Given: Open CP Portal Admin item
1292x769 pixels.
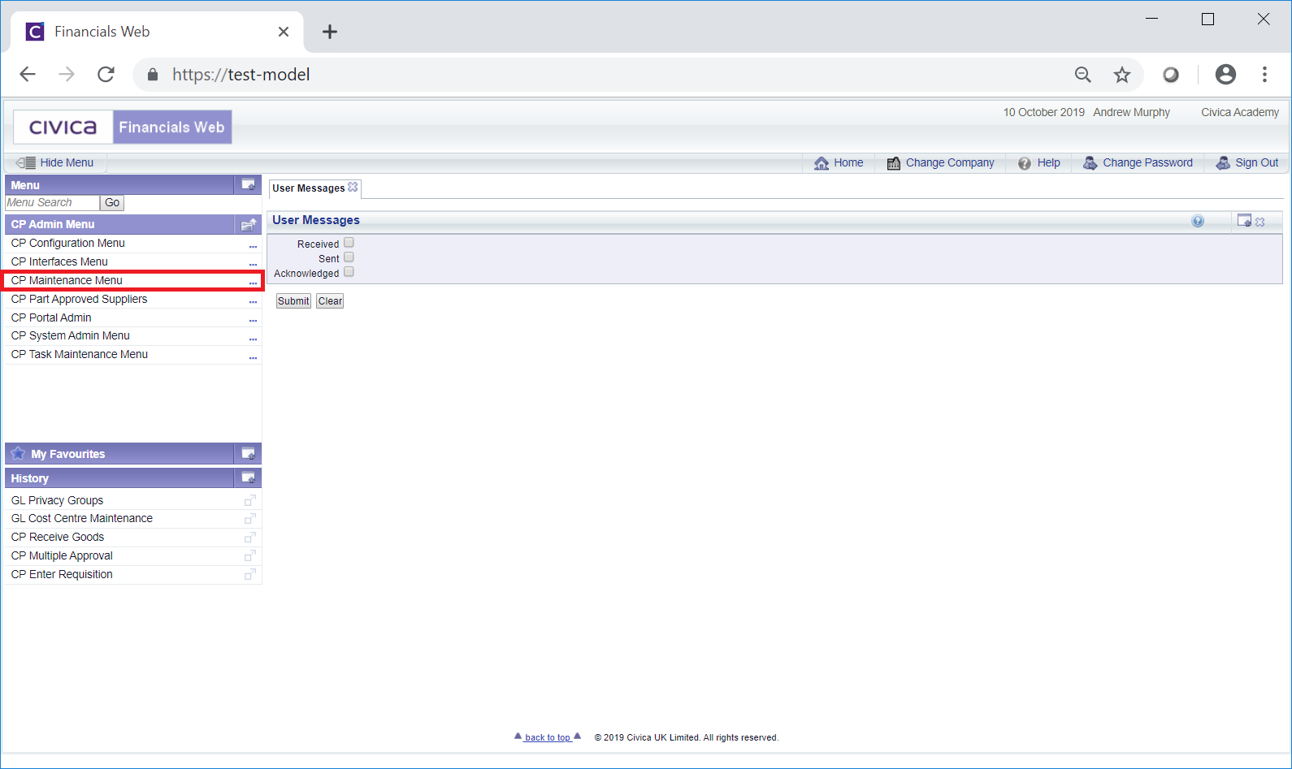Looking at the screenshot, I should [51, 318].
